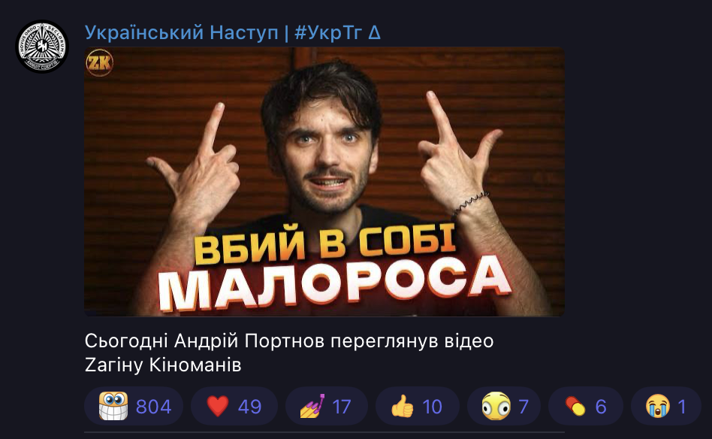
Task: Click the 49 heart reaction count
Action: (250, 407)
